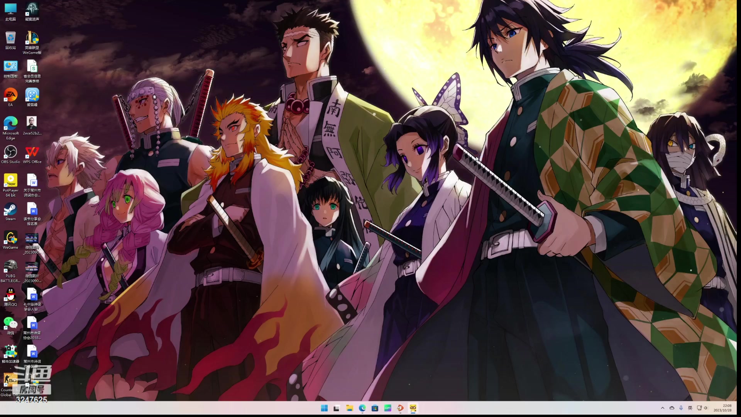Switch input language via 英 indicator
Screen dimensions: 741x417
pyautogui.click(x=690, y=408)
